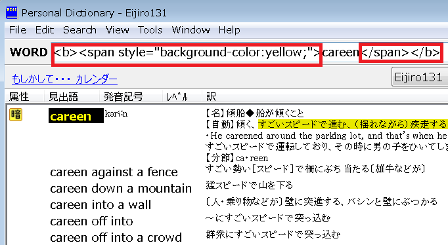Click the translation 群衆にすごいスピードで突っ込む
This screenshot has width=448, height=245.
(x=273, y=235)
